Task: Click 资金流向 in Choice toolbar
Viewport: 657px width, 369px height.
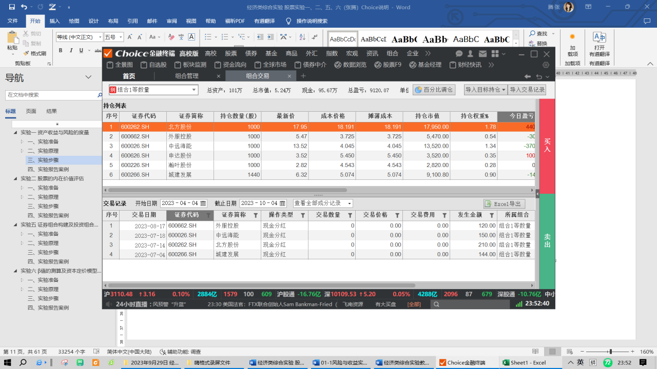Action: 230,65
